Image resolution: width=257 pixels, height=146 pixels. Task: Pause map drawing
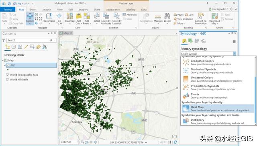tap(169, 142)
